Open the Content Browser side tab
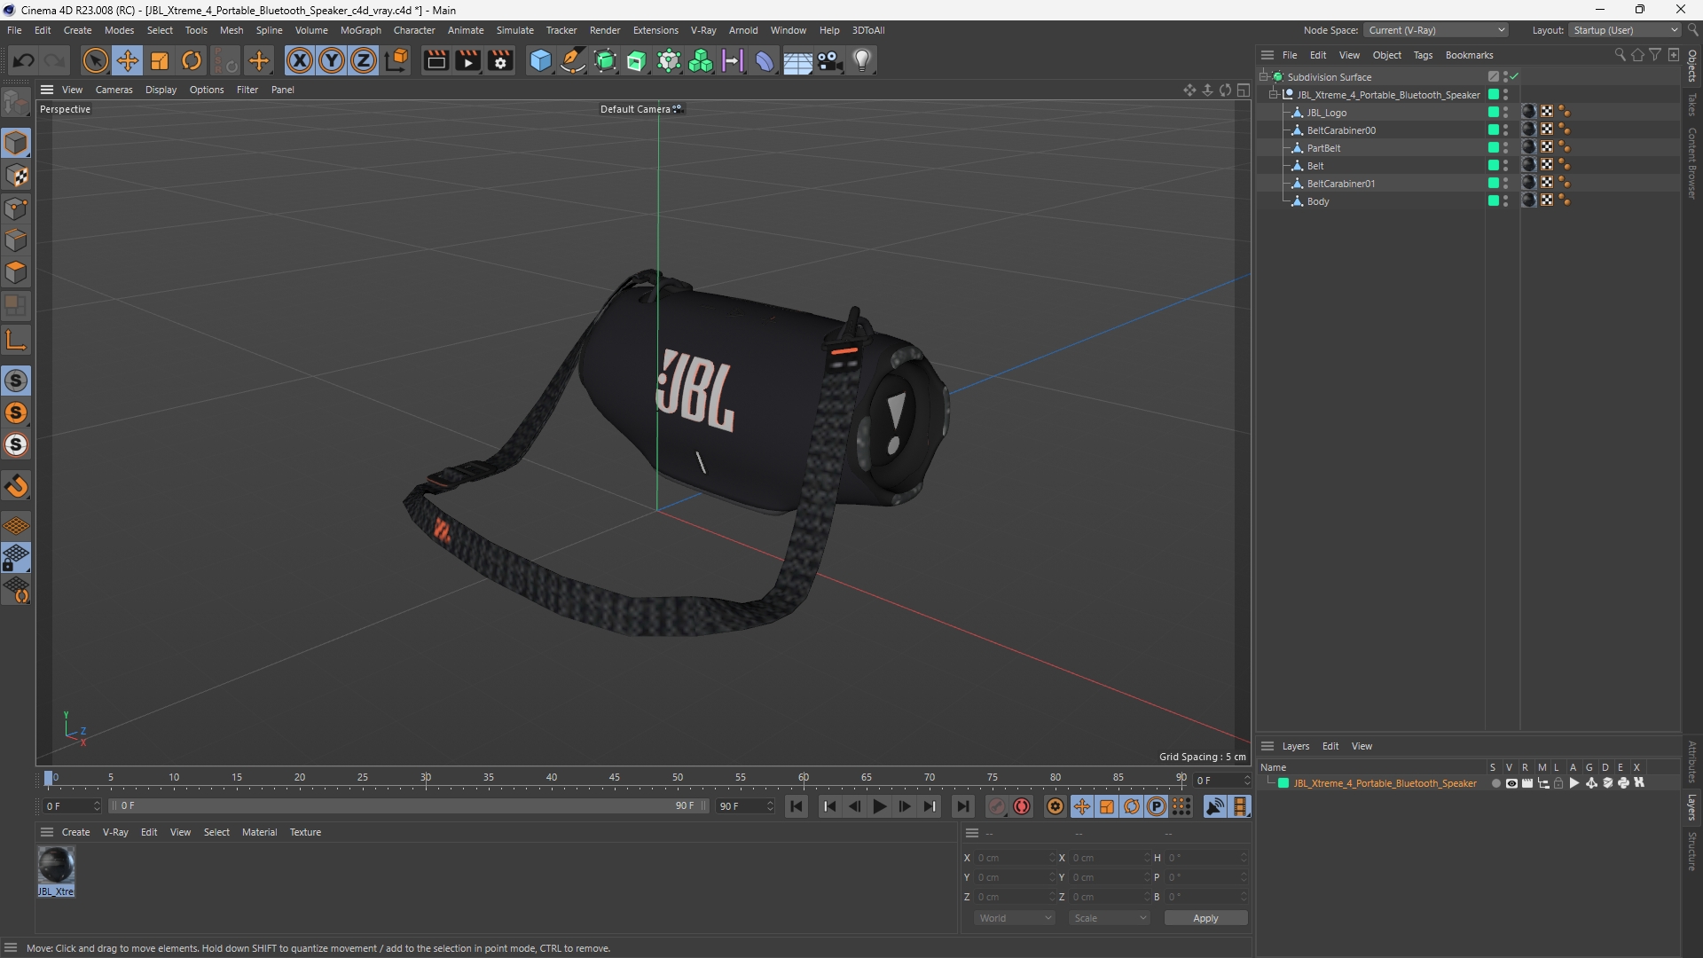Image resolution: width=1703 pixels, height=958 pixels. point(1692,163)
